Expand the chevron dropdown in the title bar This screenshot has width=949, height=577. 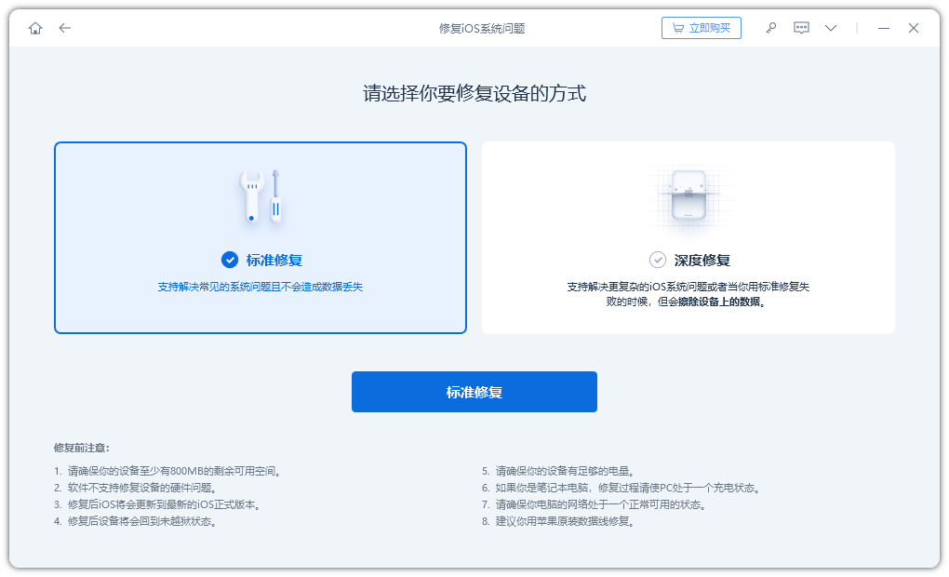(830, 28)
